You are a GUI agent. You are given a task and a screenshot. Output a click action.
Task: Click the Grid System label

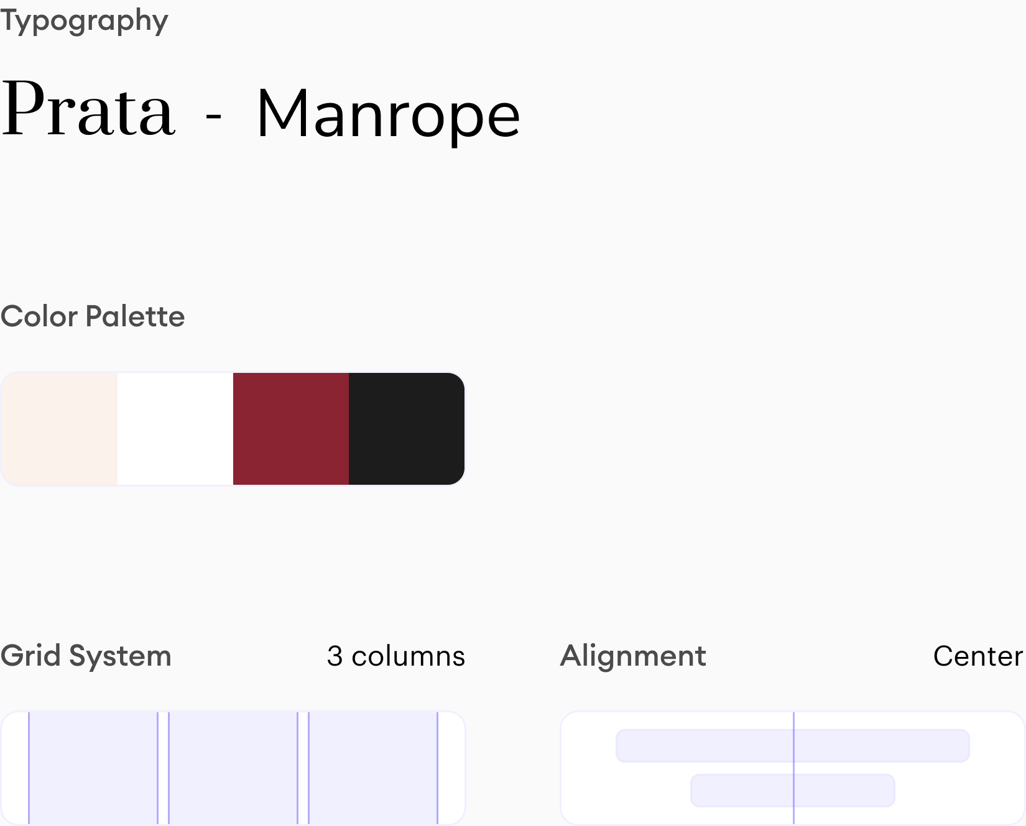coord(86,656)
